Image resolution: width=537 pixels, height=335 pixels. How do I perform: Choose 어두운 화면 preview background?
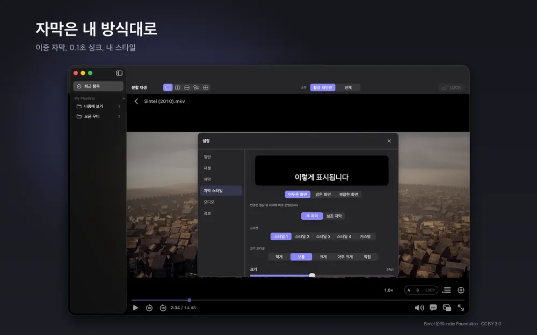[x=297, y=194]
